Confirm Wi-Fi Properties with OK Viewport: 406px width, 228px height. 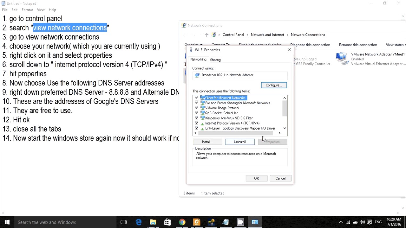pyautogui.click(x=257, y=178)
